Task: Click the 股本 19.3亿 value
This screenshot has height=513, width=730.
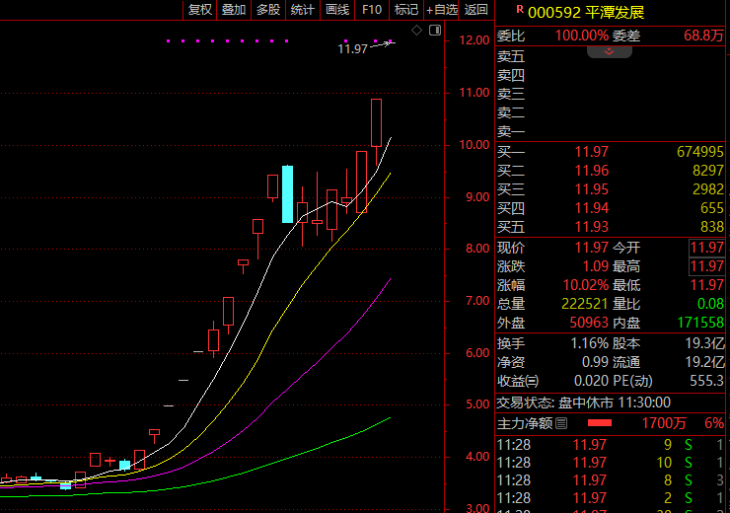Action: point(704,343)
